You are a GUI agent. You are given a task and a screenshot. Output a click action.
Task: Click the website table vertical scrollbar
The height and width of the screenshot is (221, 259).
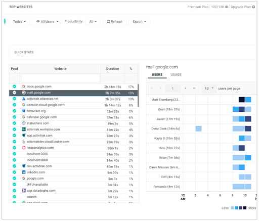[138, 96]
